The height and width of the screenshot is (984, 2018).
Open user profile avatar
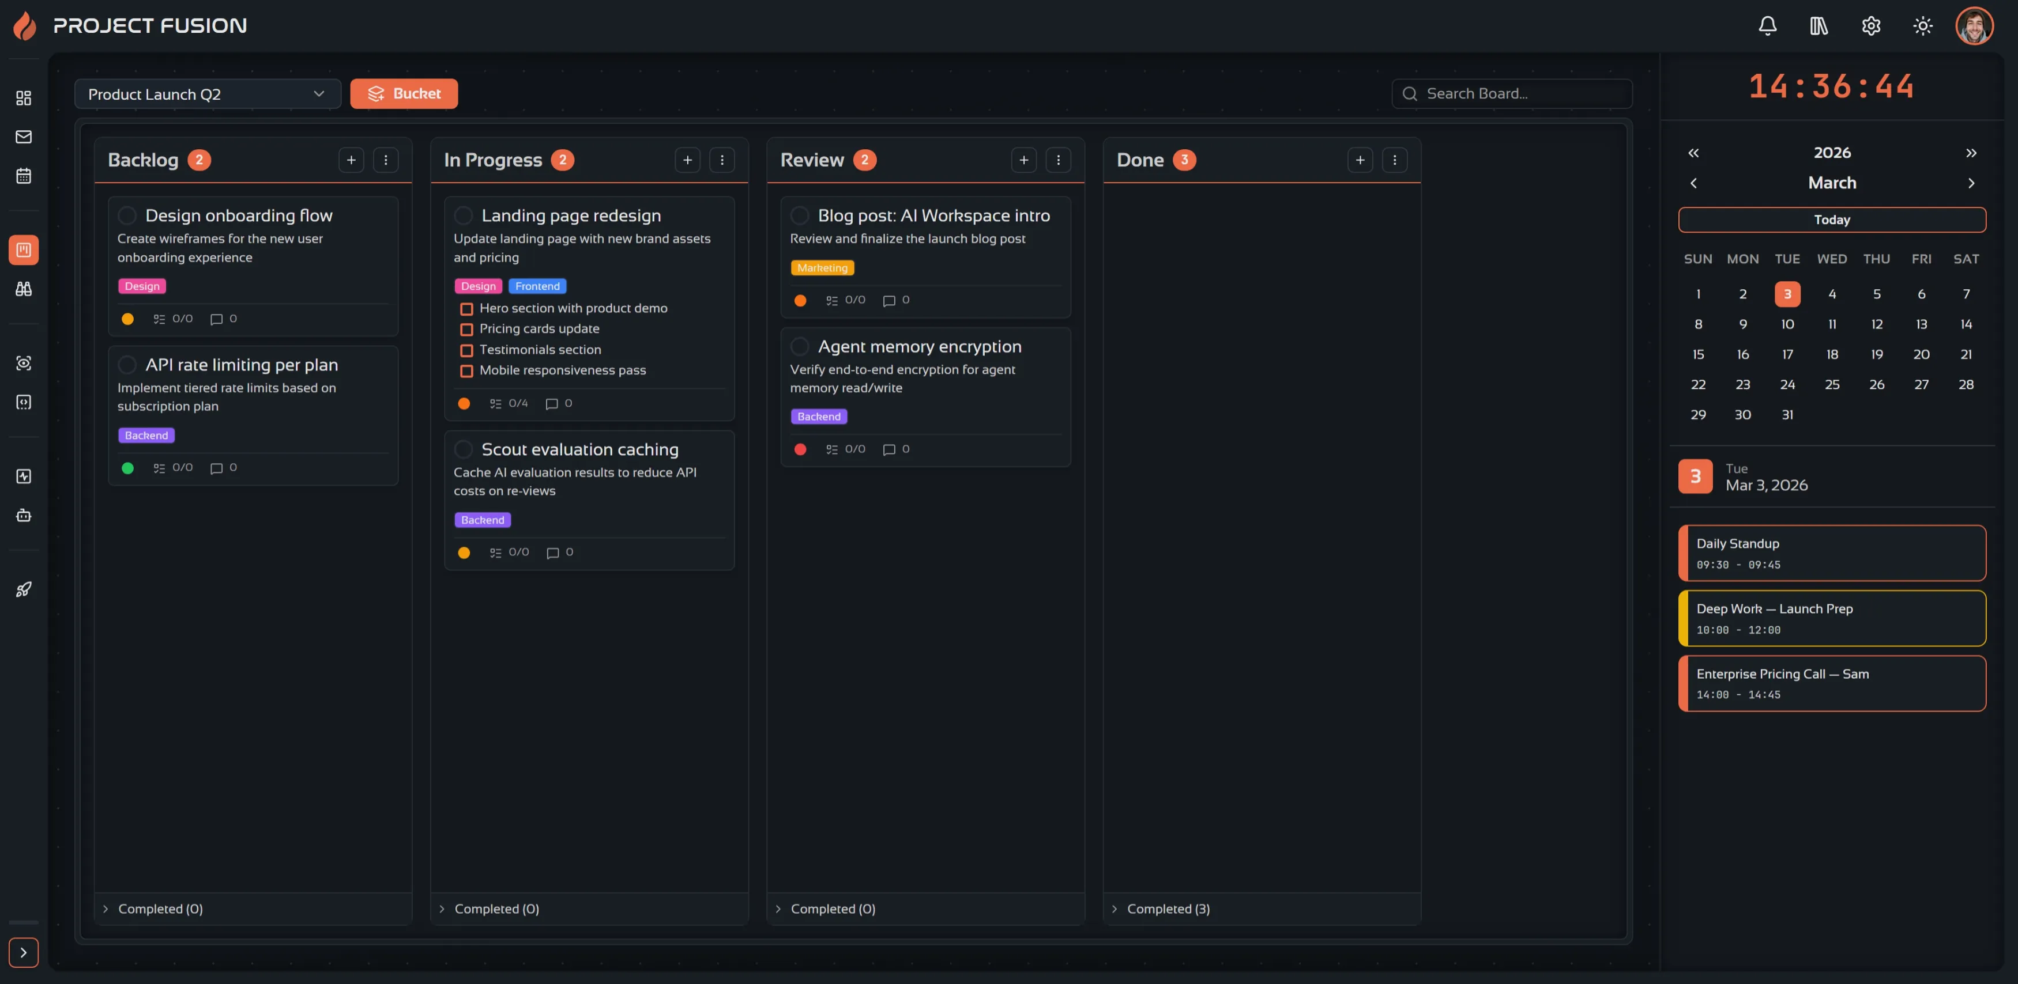coord(1974,26)
